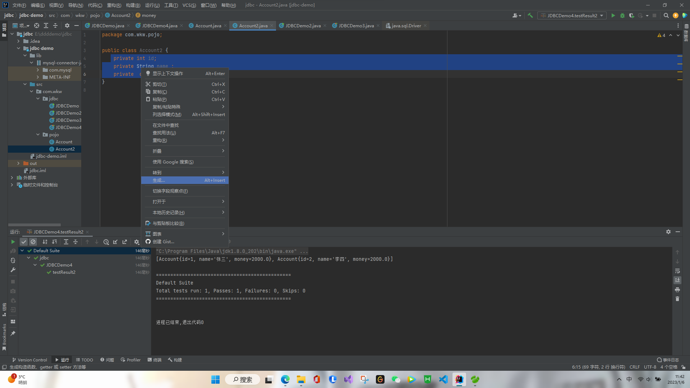The width and height of the screenshot is (690, 388).
Task: Click the project tree horizontal scrollbar
Action: pyautogui.click(x=34, y=225)
